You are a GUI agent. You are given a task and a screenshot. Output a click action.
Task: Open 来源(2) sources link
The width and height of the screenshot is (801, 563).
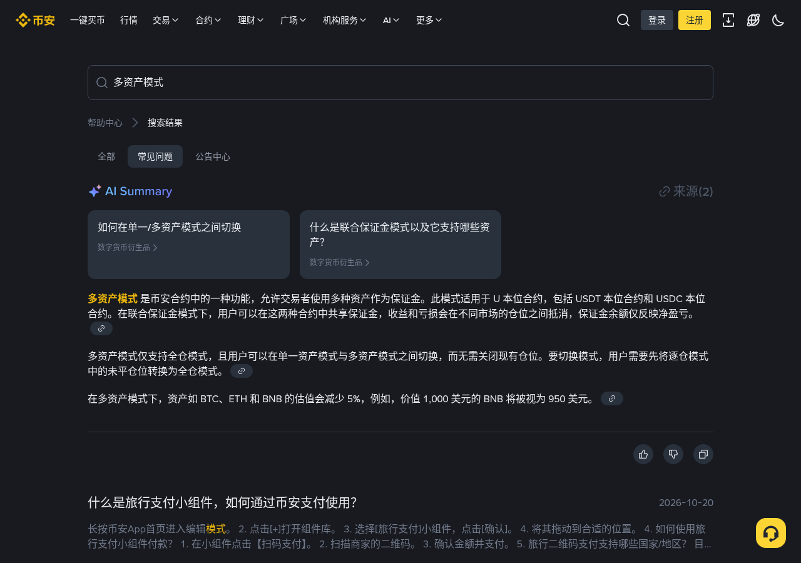686,191
